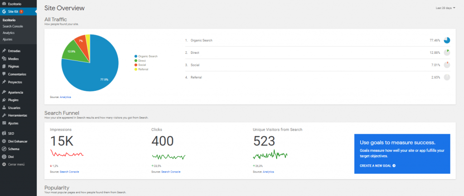Click the green Direct legend swatch
The width and height of the screenshot is (464, 196).
136,61
